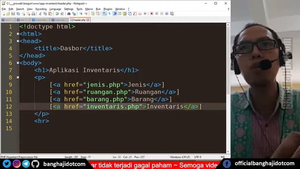Click the Close document toolbar icon
300x169 pixels.
23,14
